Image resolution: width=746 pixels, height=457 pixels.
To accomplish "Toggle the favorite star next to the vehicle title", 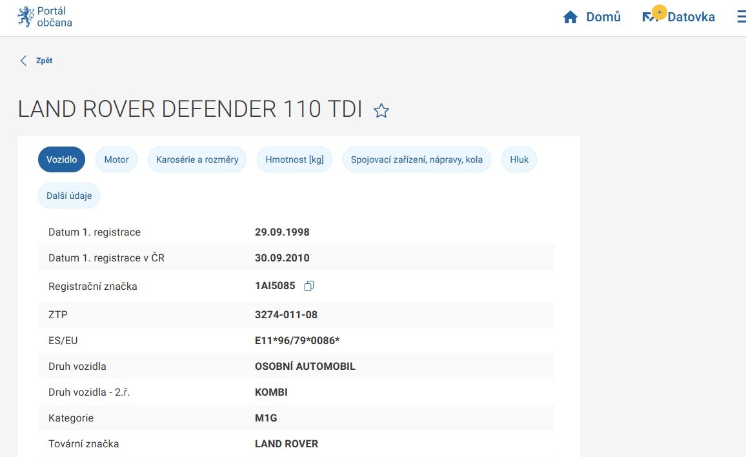I will pos(381,111).
